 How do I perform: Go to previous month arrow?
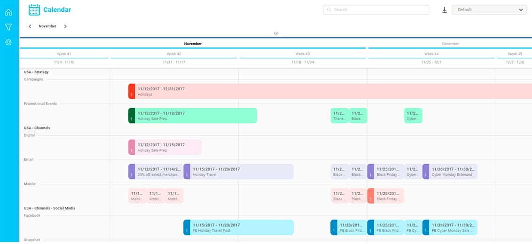click(30, 26)
